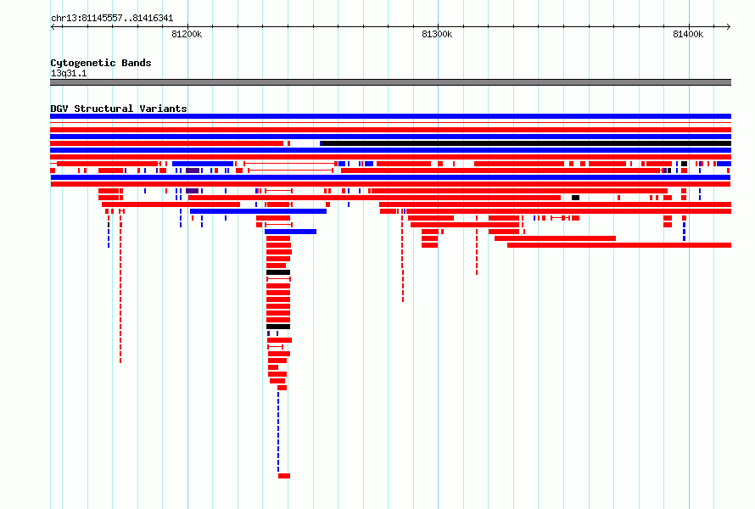Select the long blue dashed vertical variant line
The width and height of the screenshot is (755, 509).
tap(278, 432)
